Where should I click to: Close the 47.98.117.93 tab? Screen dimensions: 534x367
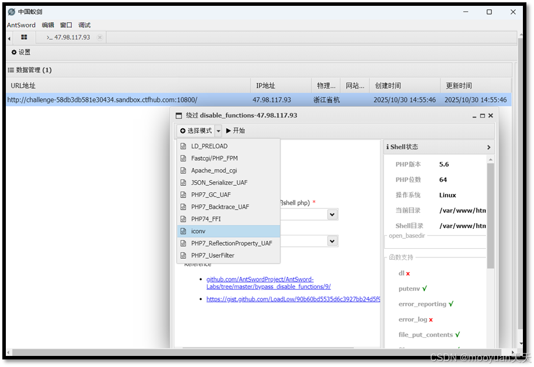(99, 37)
